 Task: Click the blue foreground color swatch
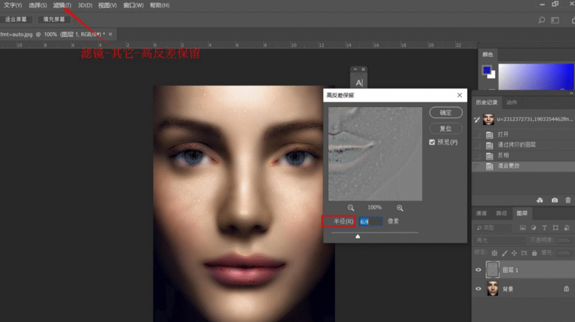487,70
